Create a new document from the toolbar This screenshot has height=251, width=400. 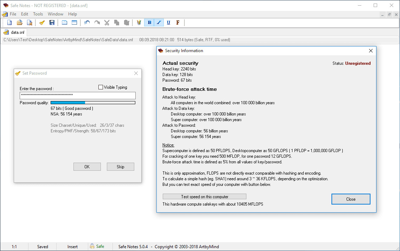(9, 23)
